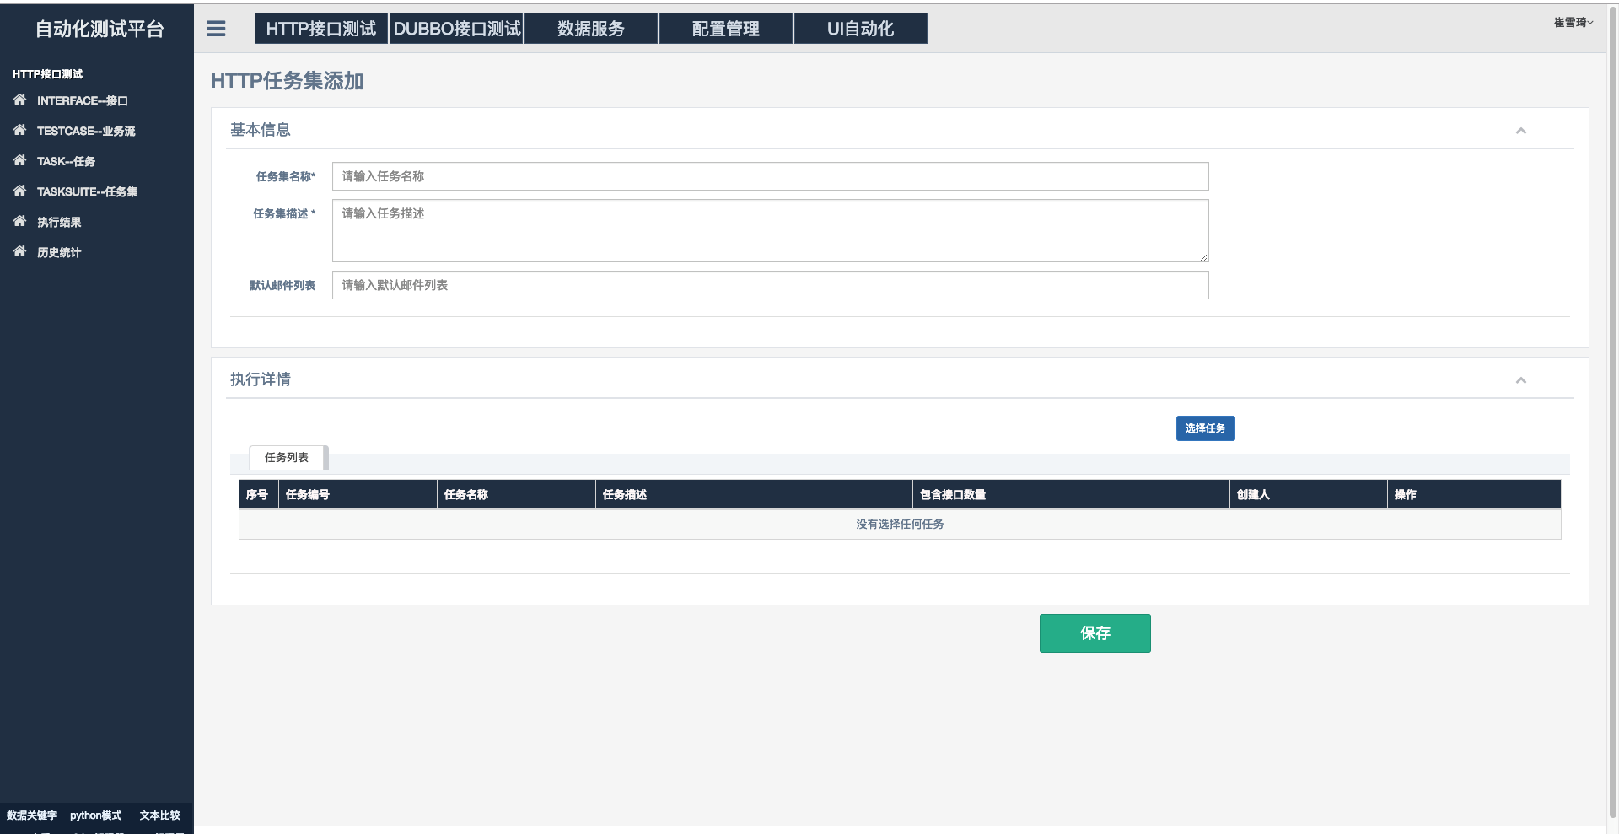Focus the 任务集名称 input field
Screen dimensions: 1619x834
771,176
